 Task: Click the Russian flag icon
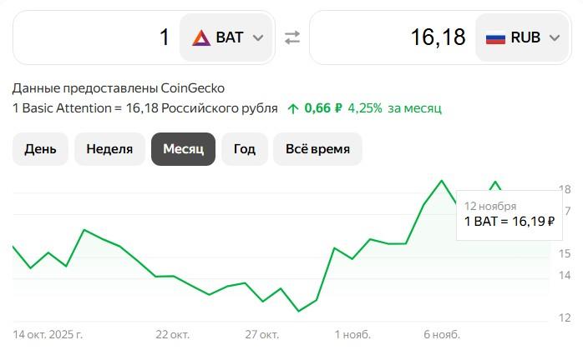pyautogui.click(x=495, y=37)
